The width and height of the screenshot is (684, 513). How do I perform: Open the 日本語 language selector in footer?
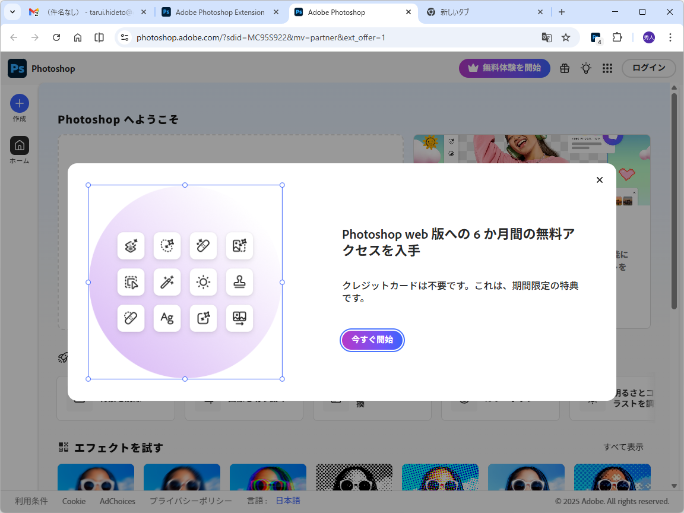coord(287,501)
